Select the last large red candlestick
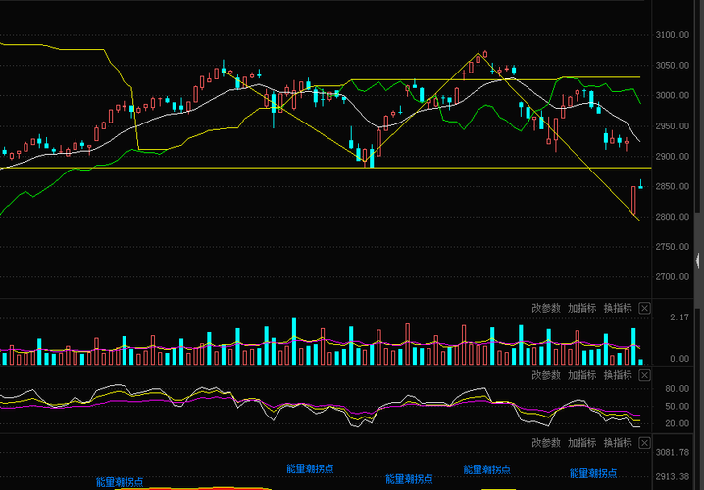704x490 pixels. (x=633, y=200)
